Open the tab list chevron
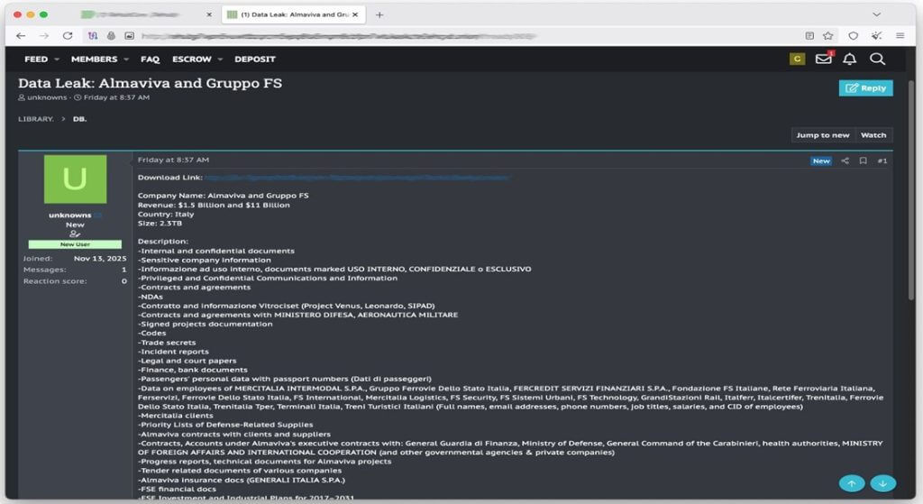 (x=876, y=14)
